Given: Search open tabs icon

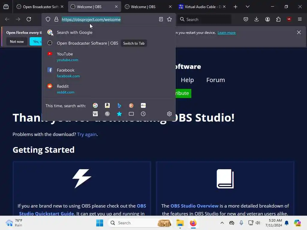Looking at the screenshot, I should tap(131, 114).
